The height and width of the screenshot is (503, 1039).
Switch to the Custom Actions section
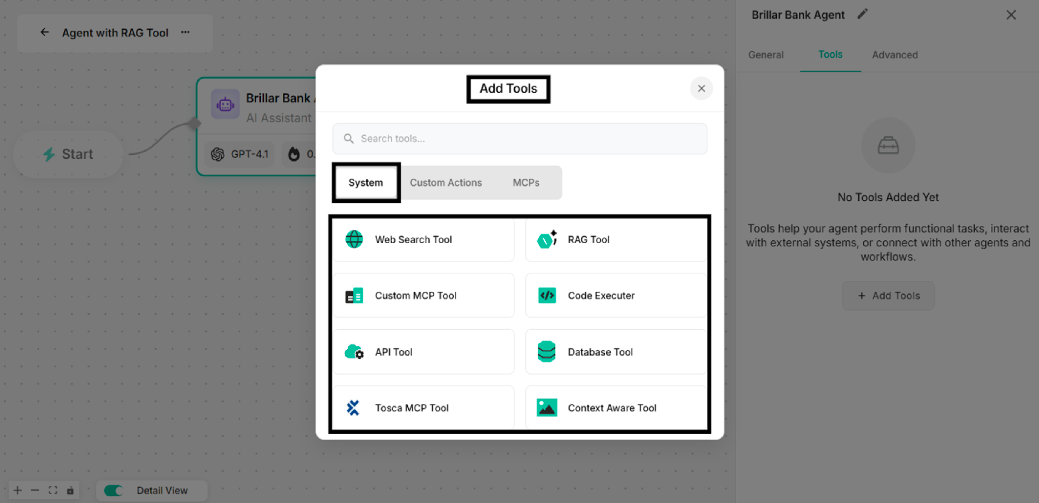[446, 182]
